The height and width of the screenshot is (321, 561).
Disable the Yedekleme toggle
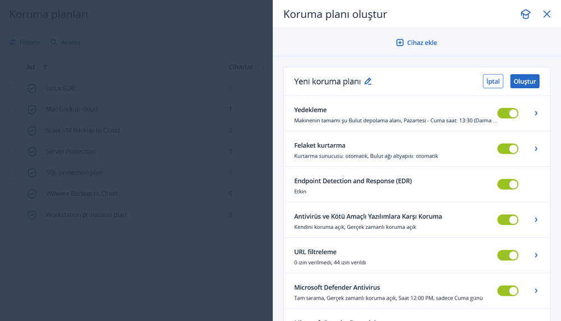pos(508,113)
